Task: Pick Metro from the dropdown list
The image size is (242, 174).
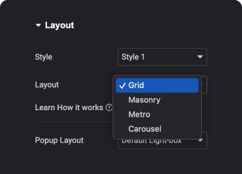Action: click(139, 115)
